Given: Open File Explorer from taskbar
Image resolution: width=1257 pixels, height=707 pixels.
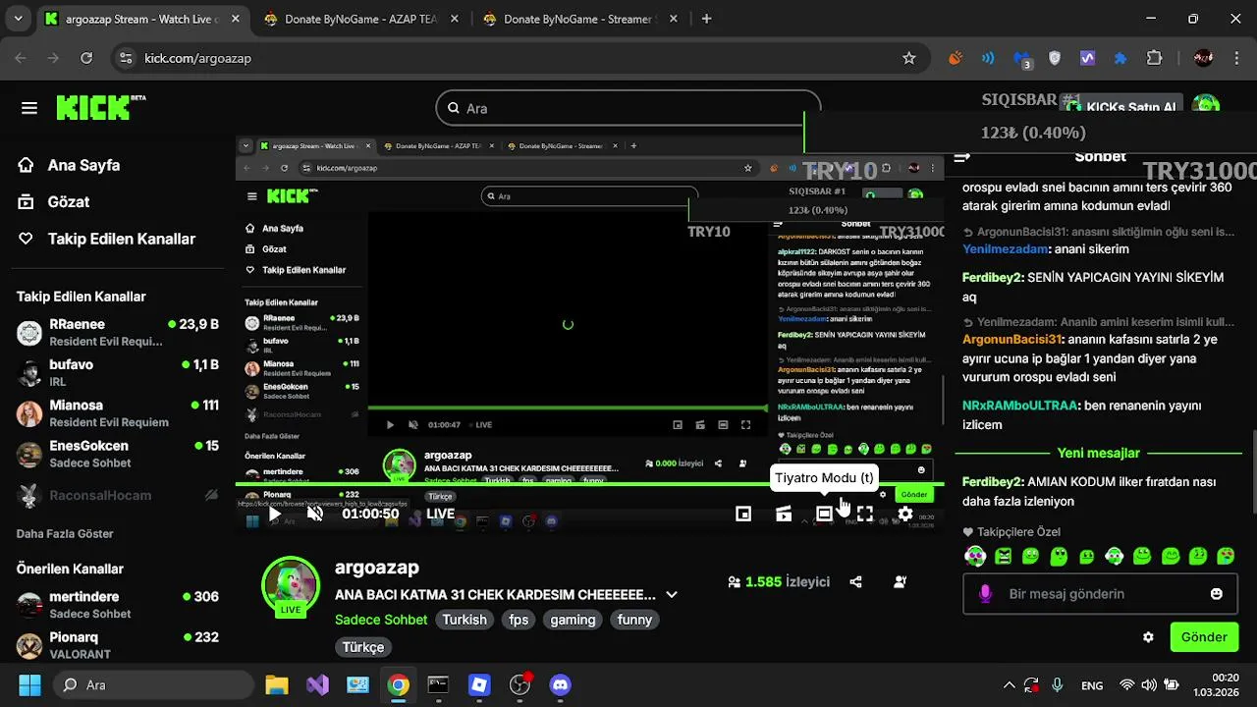Looking at the screenshot, I should 277,684.
